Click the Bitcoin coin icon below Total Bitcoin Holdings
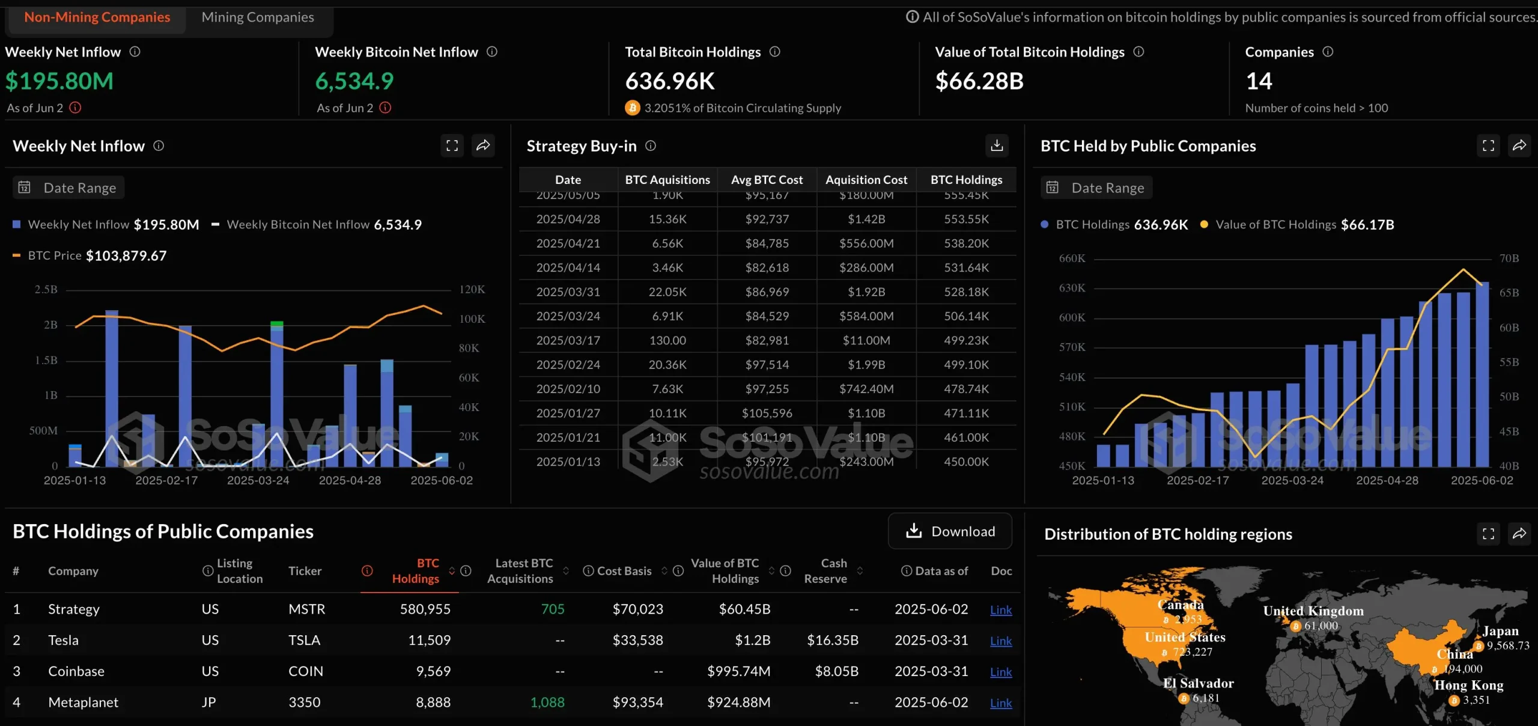The image size is (1538, 726). coord(631,108)
